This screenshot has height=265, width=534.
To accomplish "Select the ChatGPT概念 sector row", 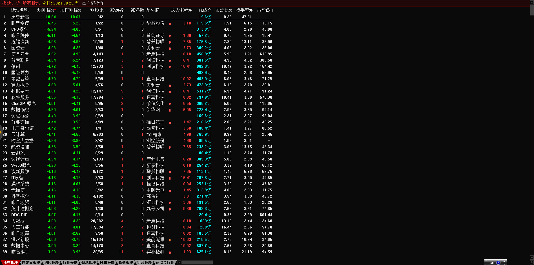I will coord(23,103).
